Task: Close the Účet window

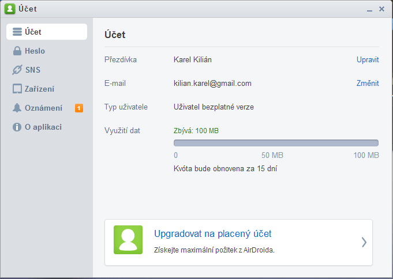Action: pyautogui.click(x=381, y=9)
